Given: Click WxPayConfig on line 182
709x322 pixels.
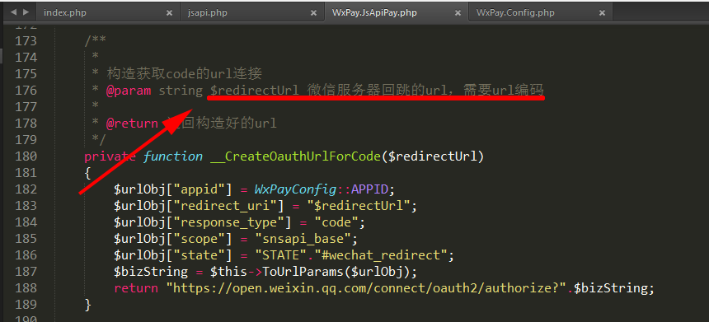Looking at the screenshot, I should point(295,189).
